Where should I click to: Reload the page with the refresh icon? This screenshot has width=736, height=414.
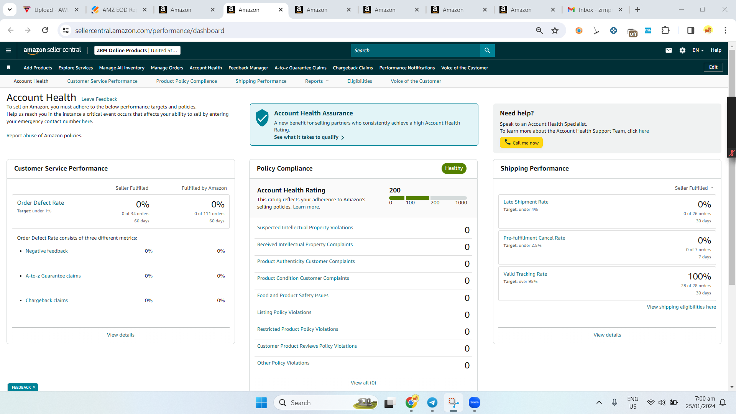[45, 30]
